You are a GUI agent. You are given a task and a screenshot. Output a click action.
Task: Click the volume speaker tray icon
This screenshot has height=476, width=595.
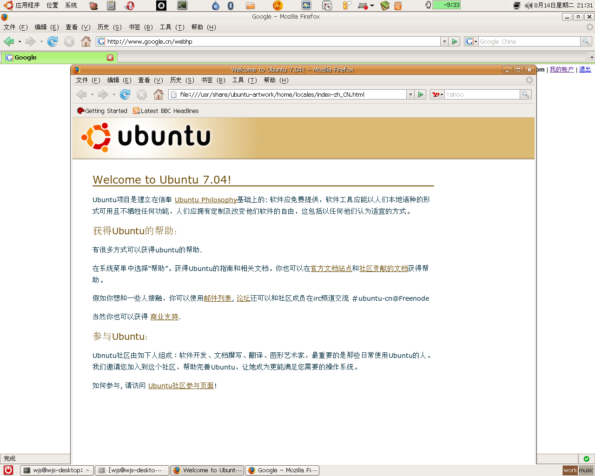528,6
